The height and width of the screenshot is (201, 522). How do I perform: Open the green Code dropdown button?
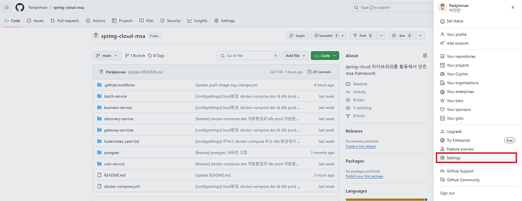(325, 55)
